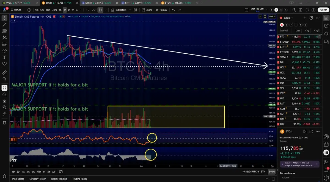Take a chart snapshot with camera icon
This screenshot has height=182, width=330.
314,10
